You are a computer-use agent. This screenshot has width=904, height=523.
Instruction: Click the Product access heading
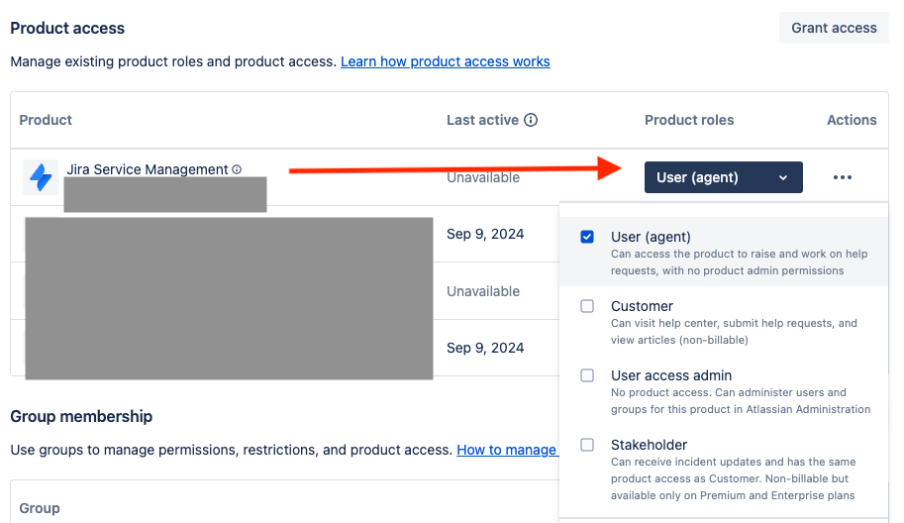[67, 29]
